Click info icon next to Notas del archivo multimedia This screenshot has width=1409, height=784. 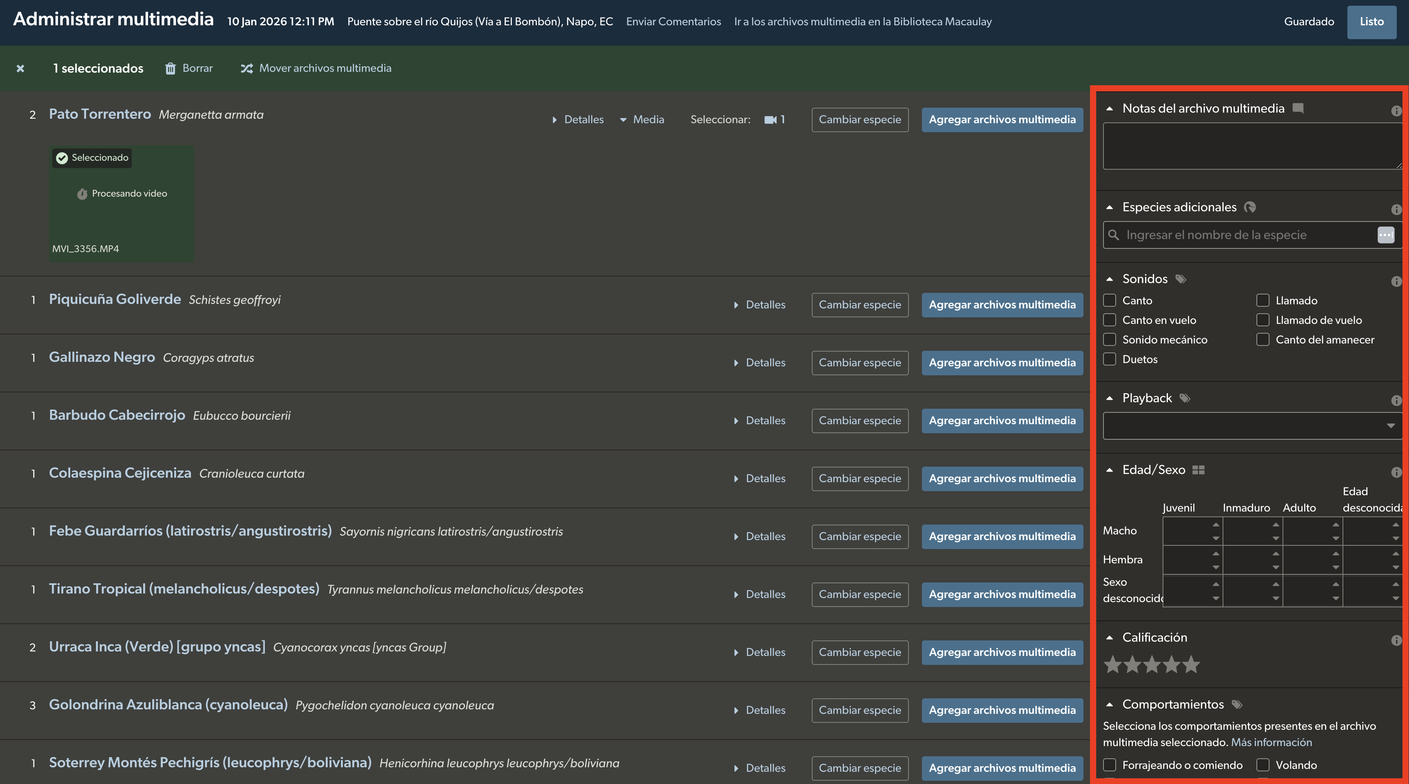pyautogui.click(x=1396, y=111)
